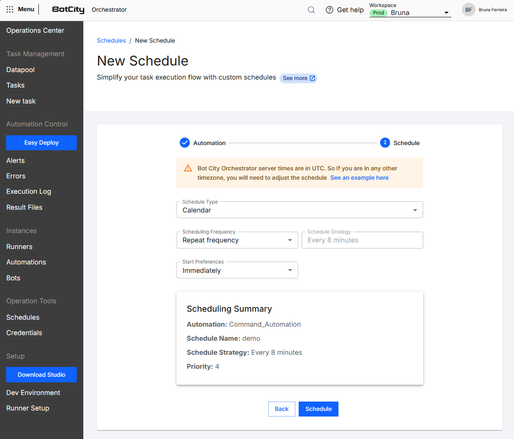Expand the Start Preferences dropdown
This screenshot has height=439, width=514.
pos(237,271)
